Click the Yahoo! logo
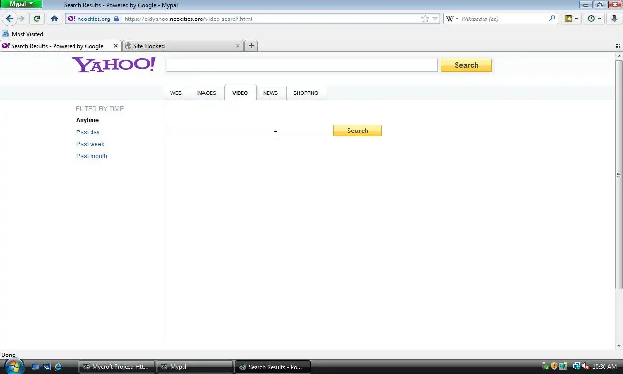 pyautogui.click(x=113, y=65)
